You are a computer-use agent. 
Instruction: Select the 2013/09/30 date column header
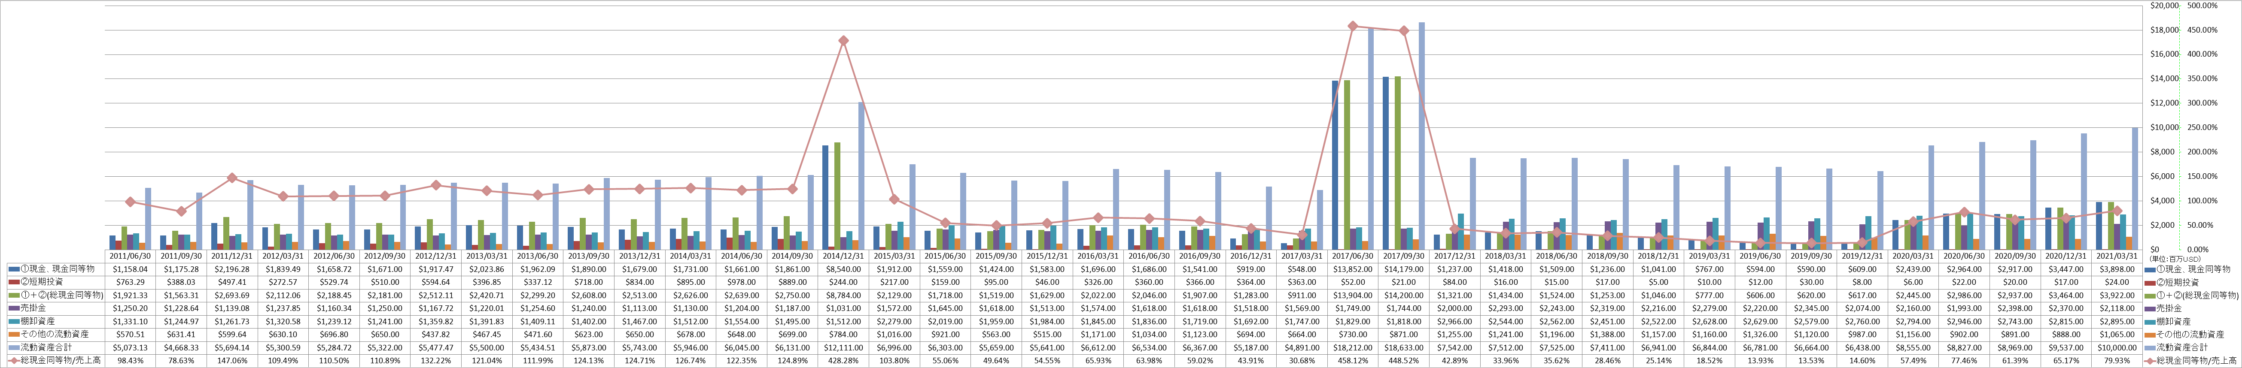click(x=589, y=256)
